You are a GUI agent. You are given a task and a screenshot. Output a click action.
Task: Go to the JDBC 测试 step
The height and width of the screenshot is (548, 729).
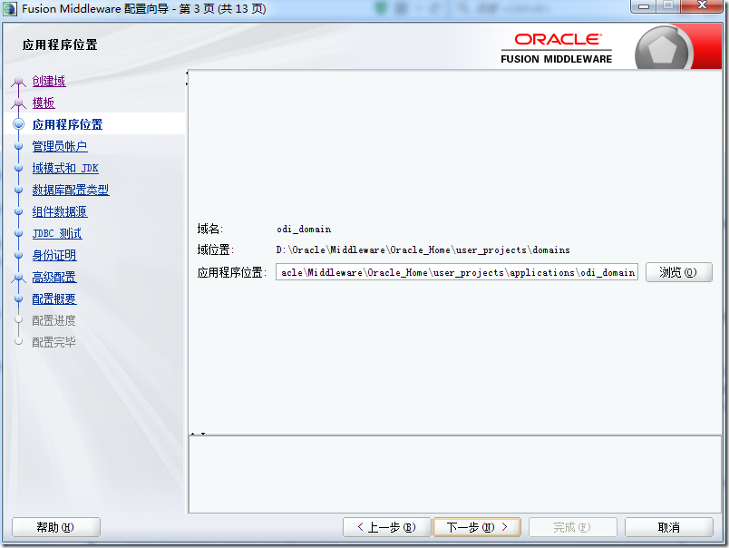pos(57,233)
